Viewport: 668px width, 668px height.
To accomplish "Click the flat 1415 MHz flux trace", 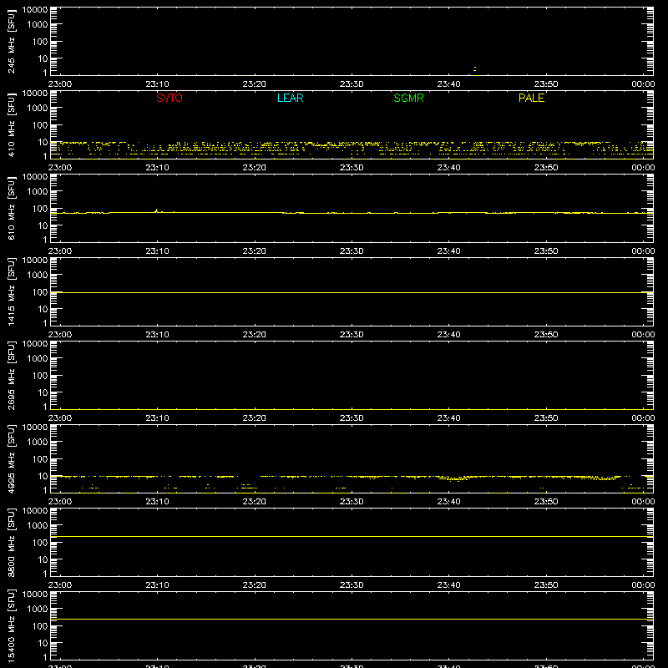I will tap(352, 293).
